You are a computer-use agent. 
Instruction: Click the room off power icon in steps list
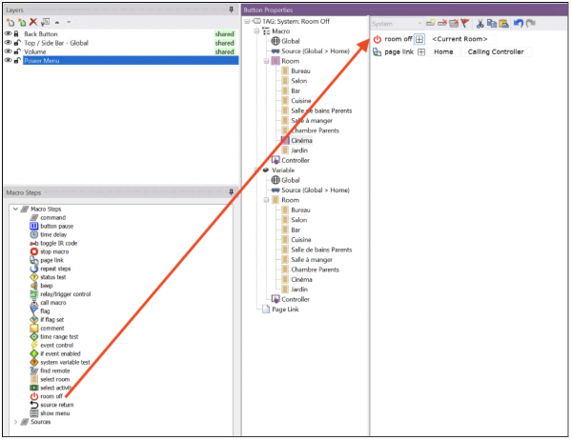click(x=34, y=396)
